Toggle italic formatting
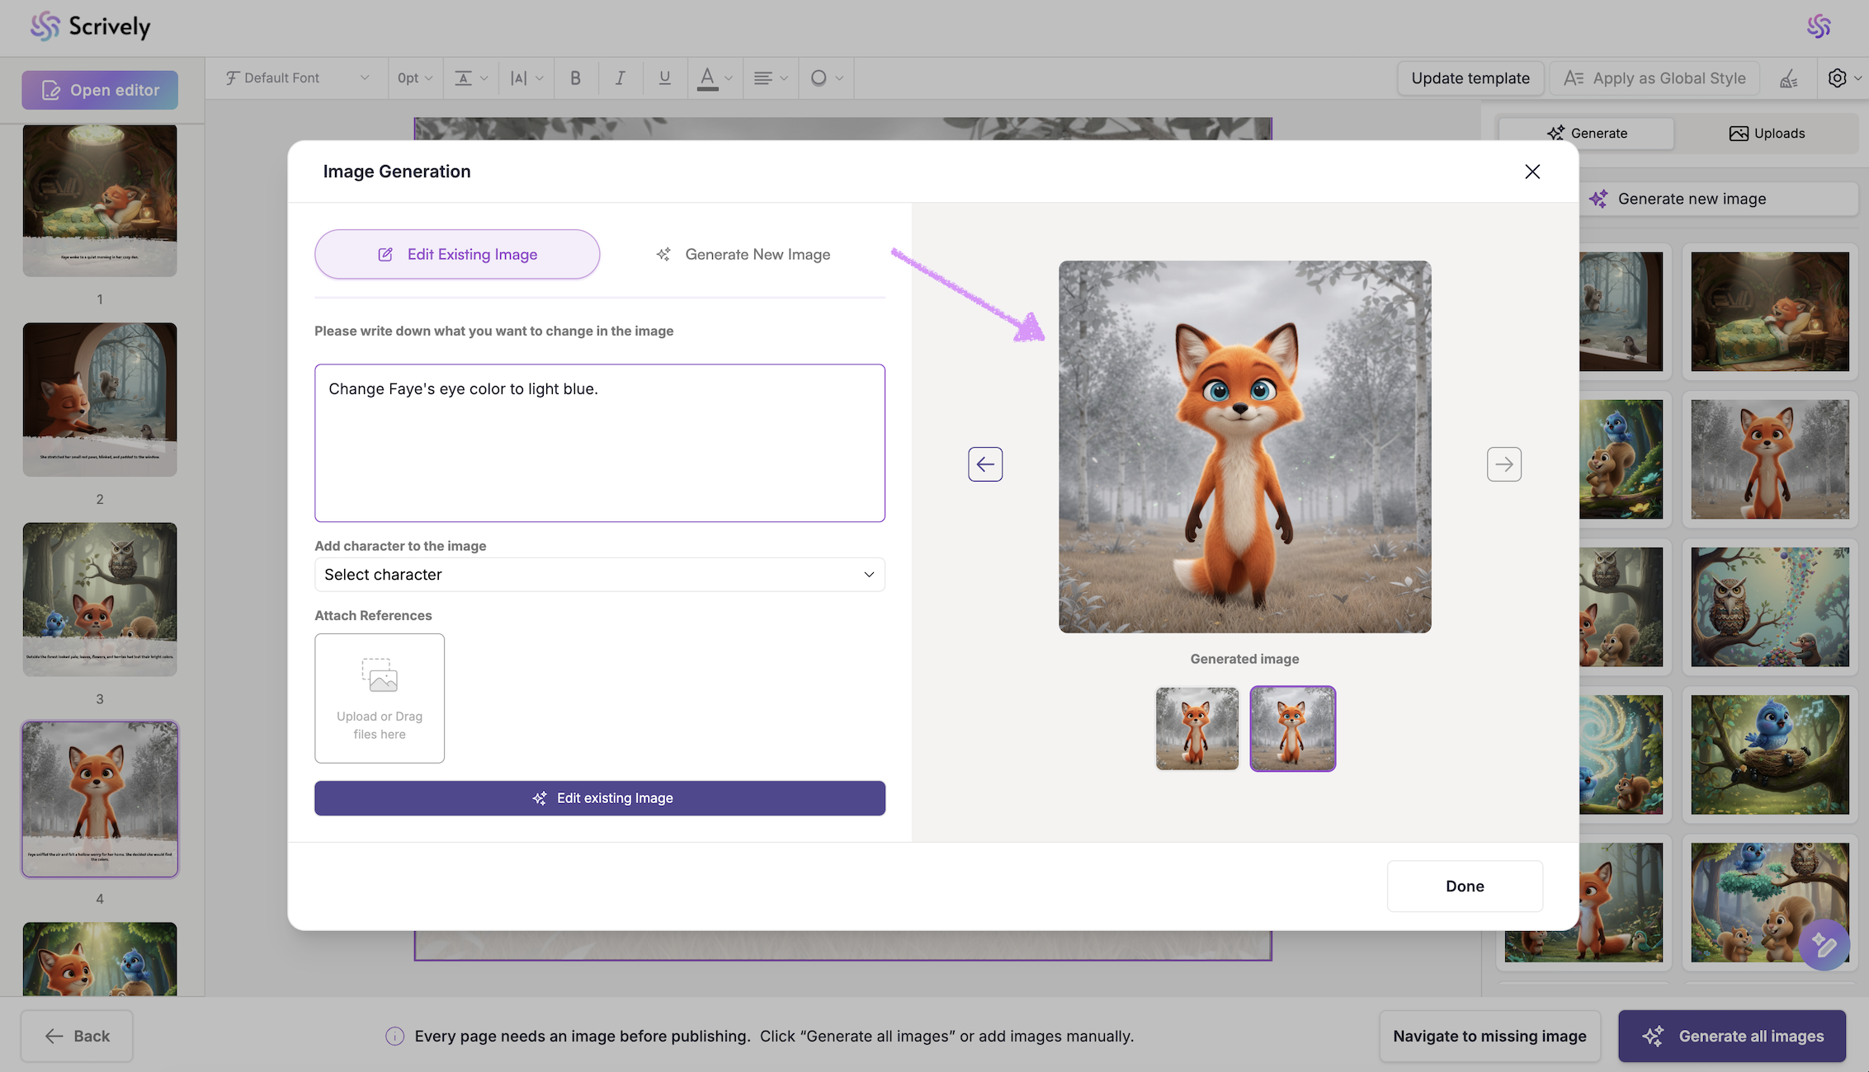 pyautogui.click(x=620, y=78)
